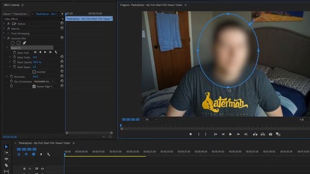
Task: Toggle animation stopwatch for Blurriness
Action: 12,76
